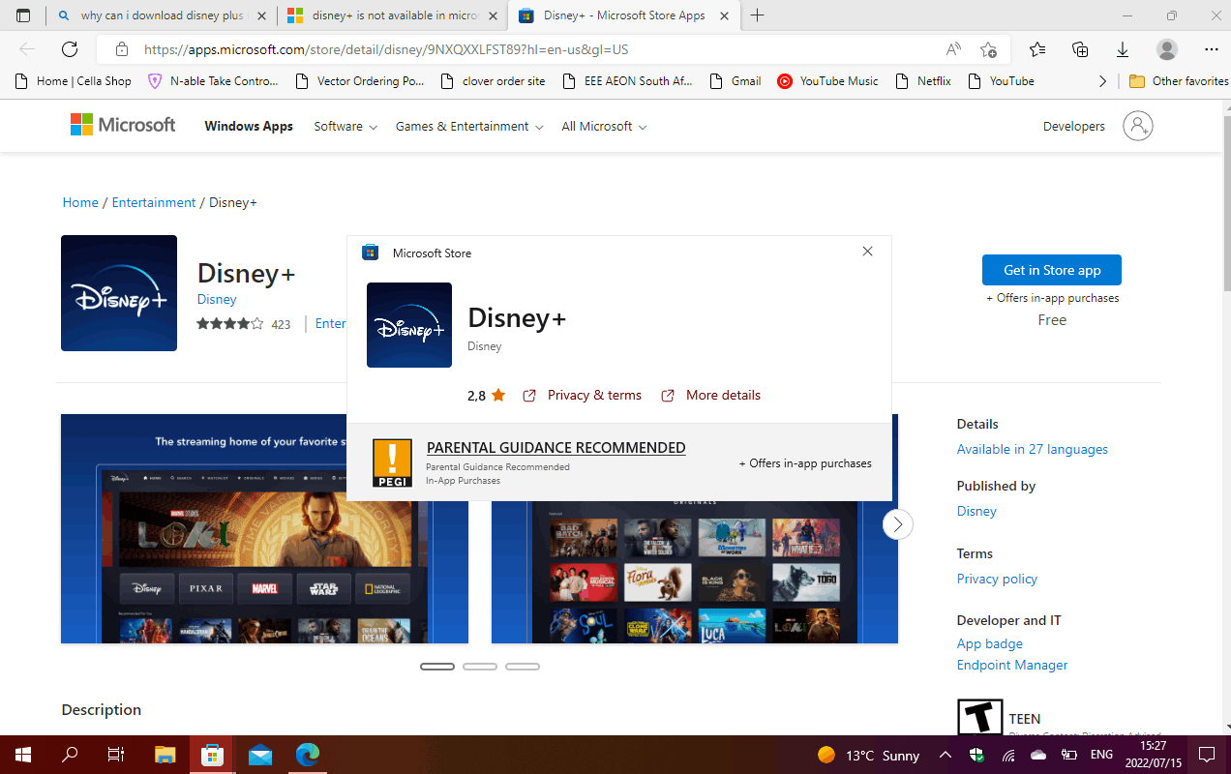
Task: Click Entertainment breadcrumb link
Action: pos(154,202)
